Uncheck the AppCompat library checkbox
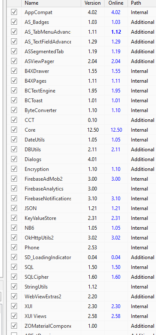This screenshot has width=156, height=335. 14,12
